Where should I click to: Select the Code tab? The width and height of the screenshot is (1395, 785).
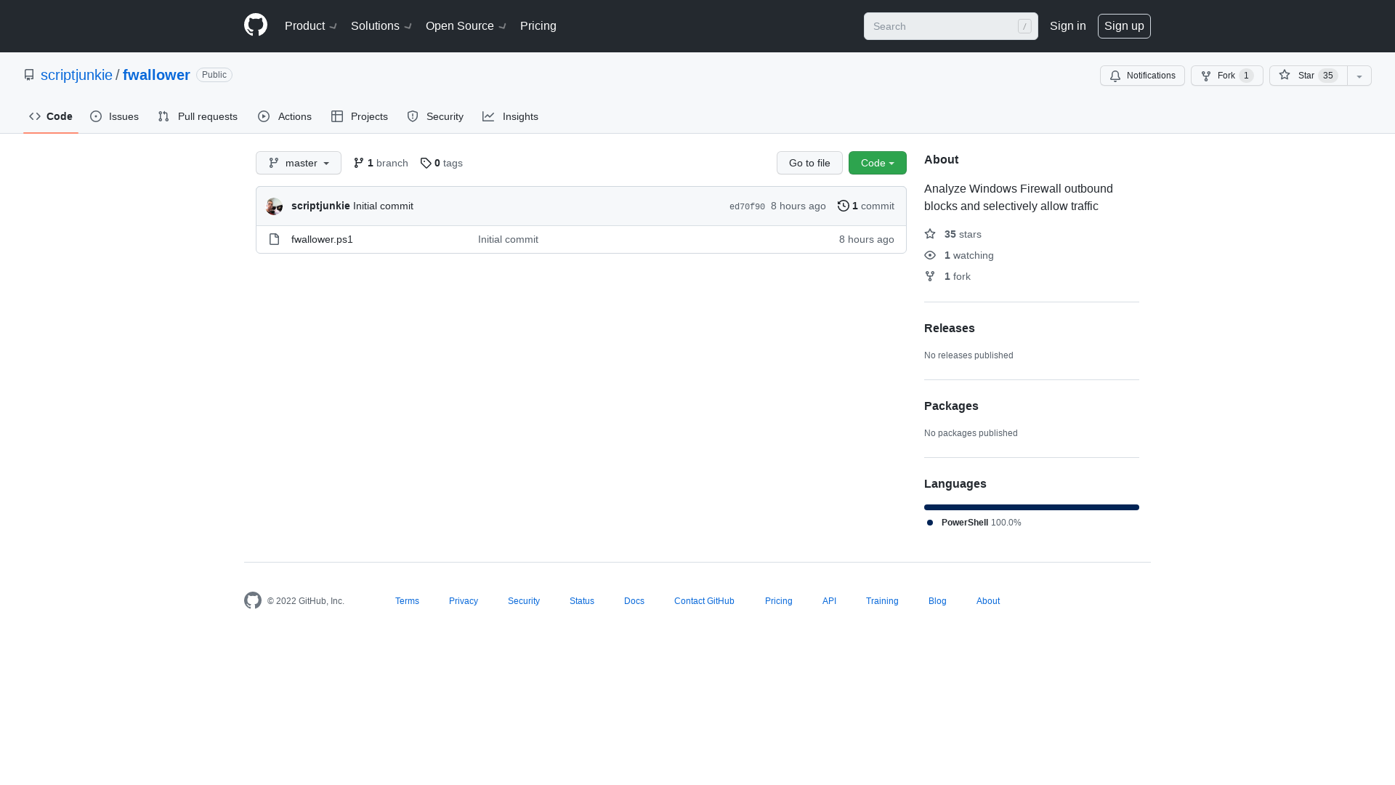(51, 116)
